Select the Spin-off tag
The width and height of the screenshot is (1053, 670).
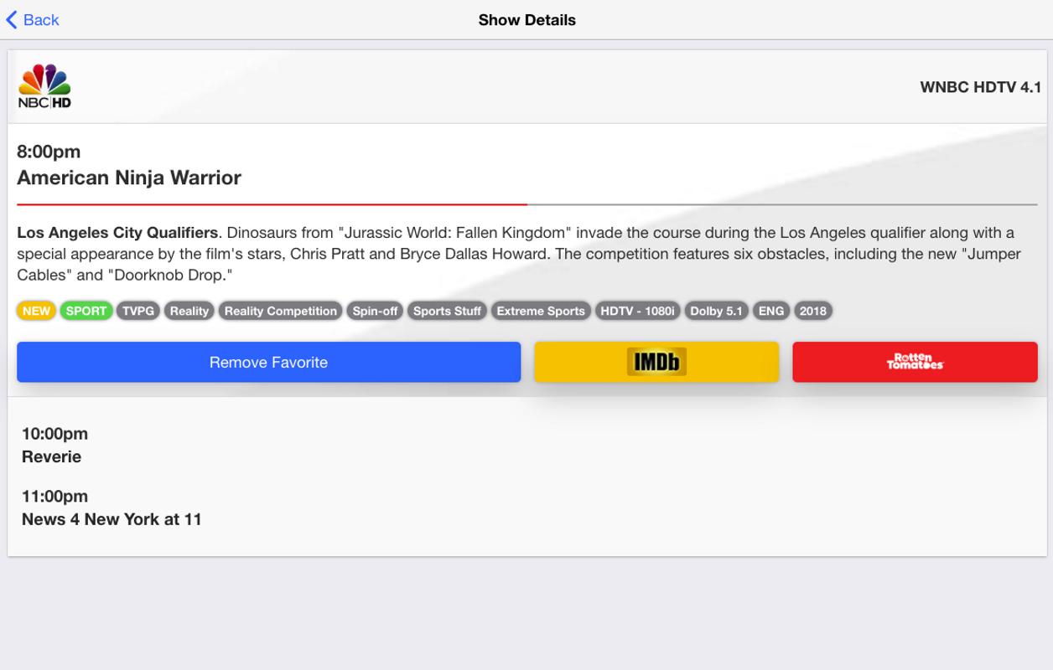tap(375, 311)
